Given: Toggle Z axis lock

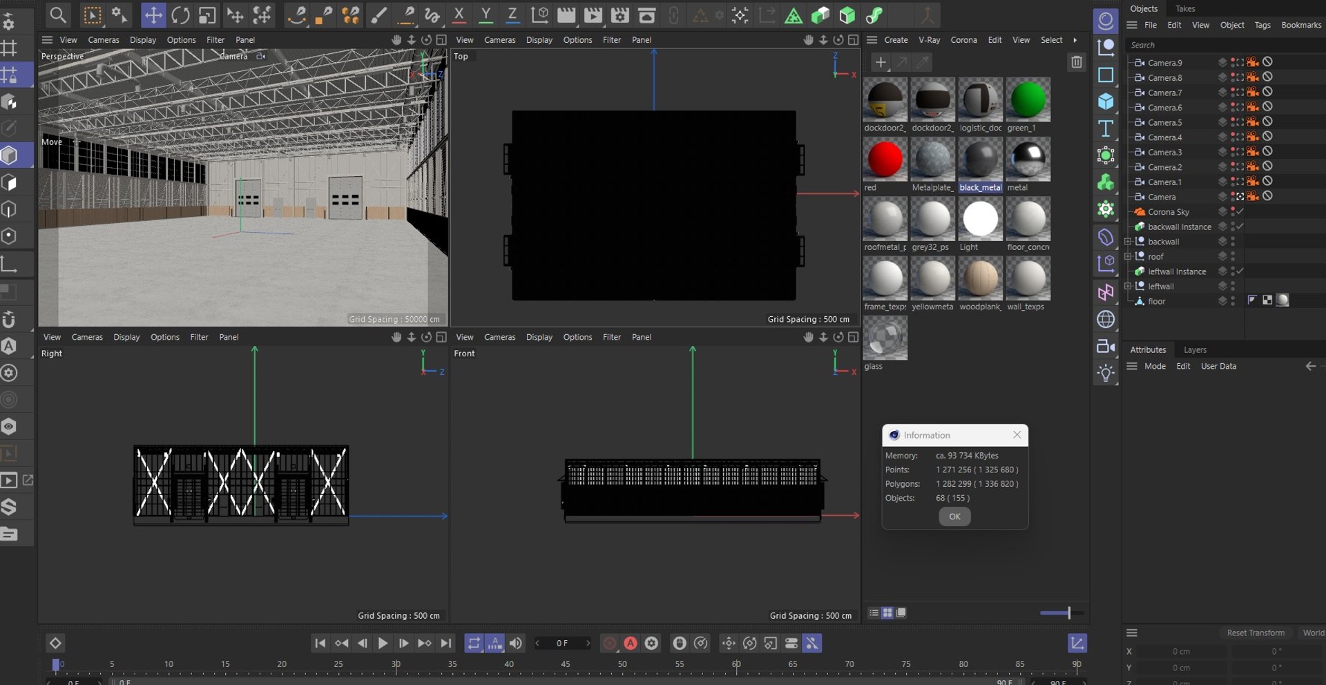Looking at the screenshot, I should (x=512, y=15).
